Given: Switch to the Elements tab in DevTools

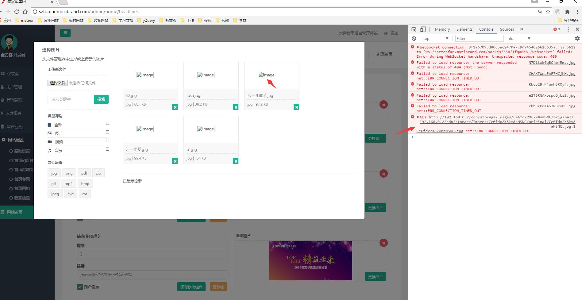Looking at the screenshot, I should 464,29.
